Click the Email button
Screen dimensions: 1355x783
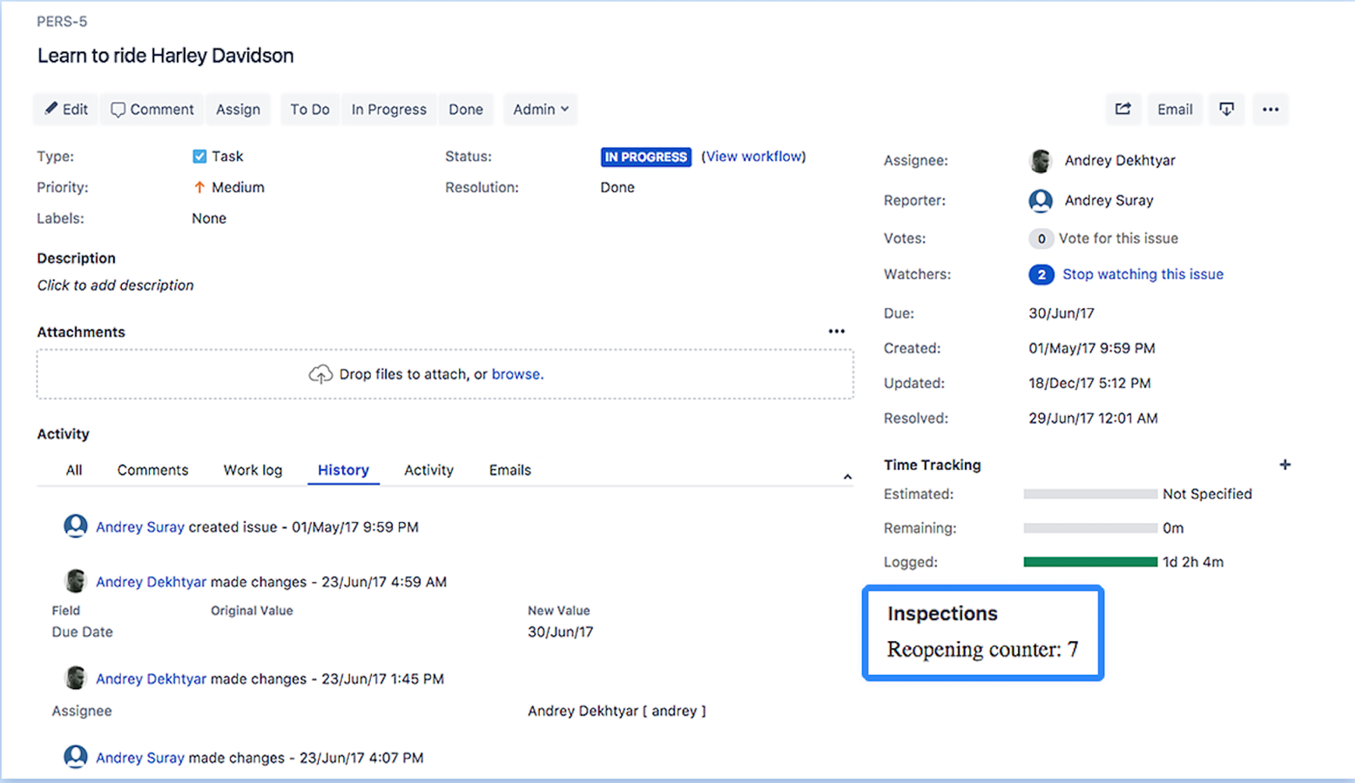point(1175,110)
